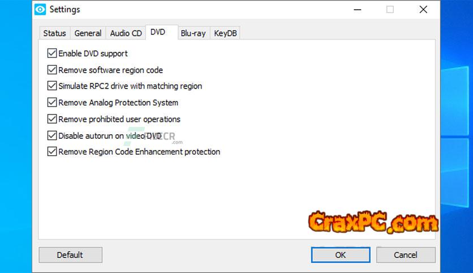Confirm settings with OK button

click(x=341, y=255)
